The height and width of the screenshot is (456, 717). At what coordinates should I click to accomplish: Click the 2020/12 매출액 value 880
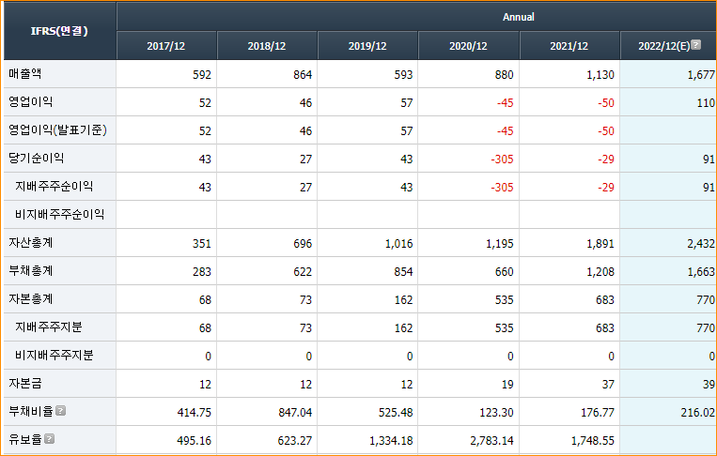tap(504, 75)
